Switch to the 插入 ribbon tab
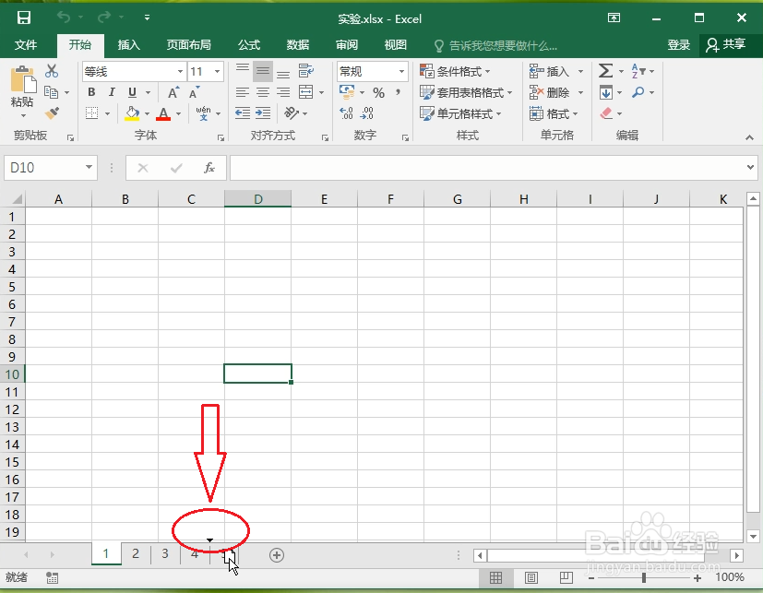The height and width of the screenshot is (593, 763). (x=127, y=43)
